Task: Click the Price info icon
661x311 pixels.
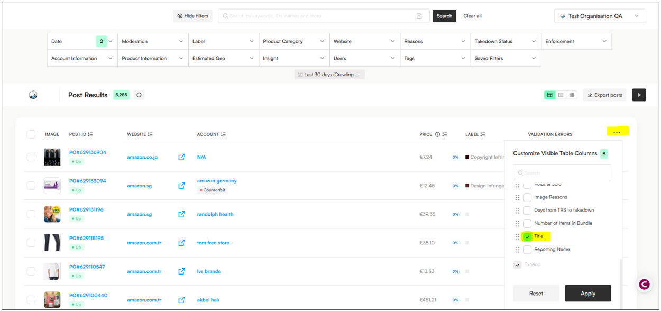Action: [x=437, y=134]
